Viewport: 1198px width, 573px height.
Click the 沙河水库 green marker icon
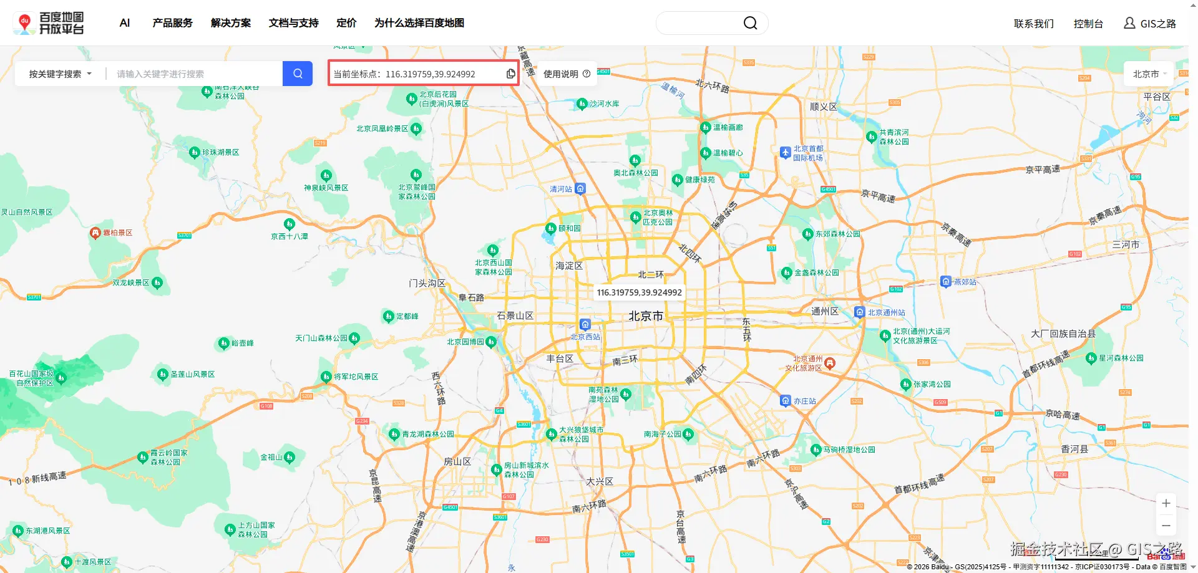[582, 104]
